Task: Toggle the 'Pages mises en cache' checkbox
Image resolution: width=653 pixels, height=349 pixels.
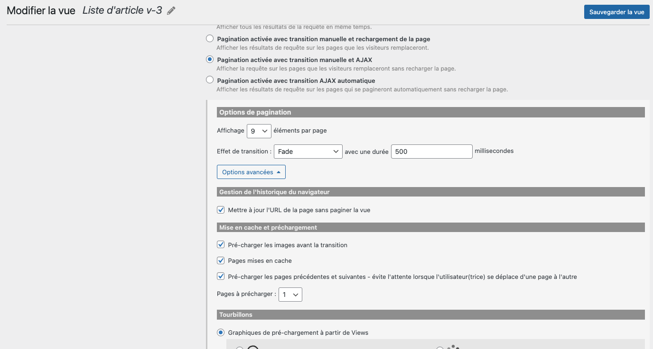Action: click(x=221, y=260)
